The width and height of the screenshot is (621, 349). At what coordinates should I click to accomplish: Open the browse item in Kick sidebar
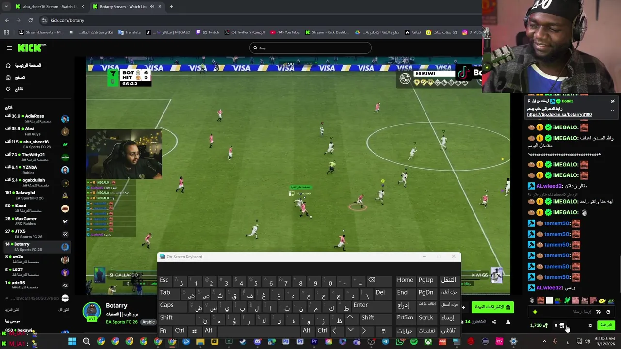coord(16,77)
